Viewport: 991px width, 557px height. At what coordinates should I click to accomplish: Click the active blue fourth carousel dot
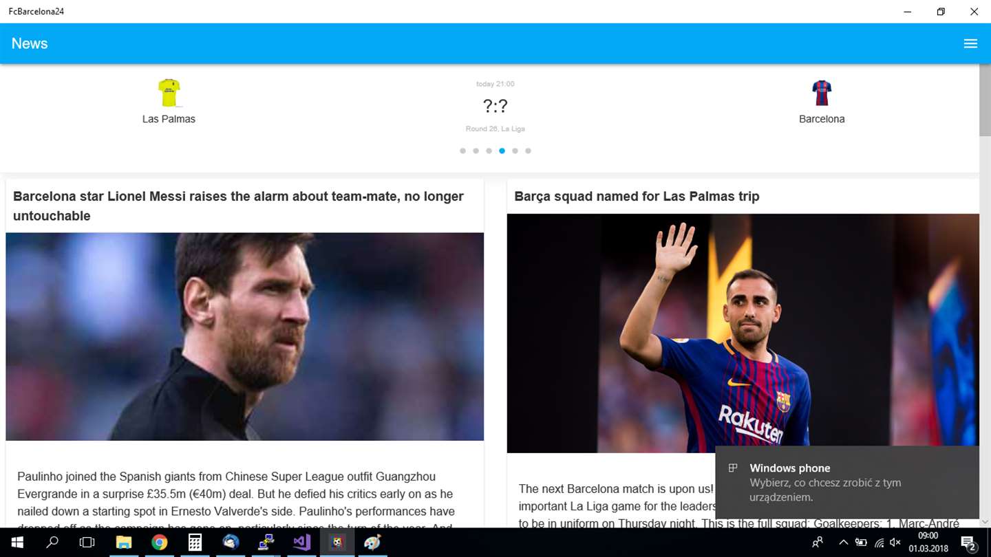tap(502, 151)
